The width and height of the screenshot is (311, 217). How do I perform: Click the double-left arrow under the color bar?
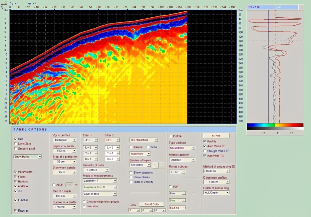tap(264, 133)
